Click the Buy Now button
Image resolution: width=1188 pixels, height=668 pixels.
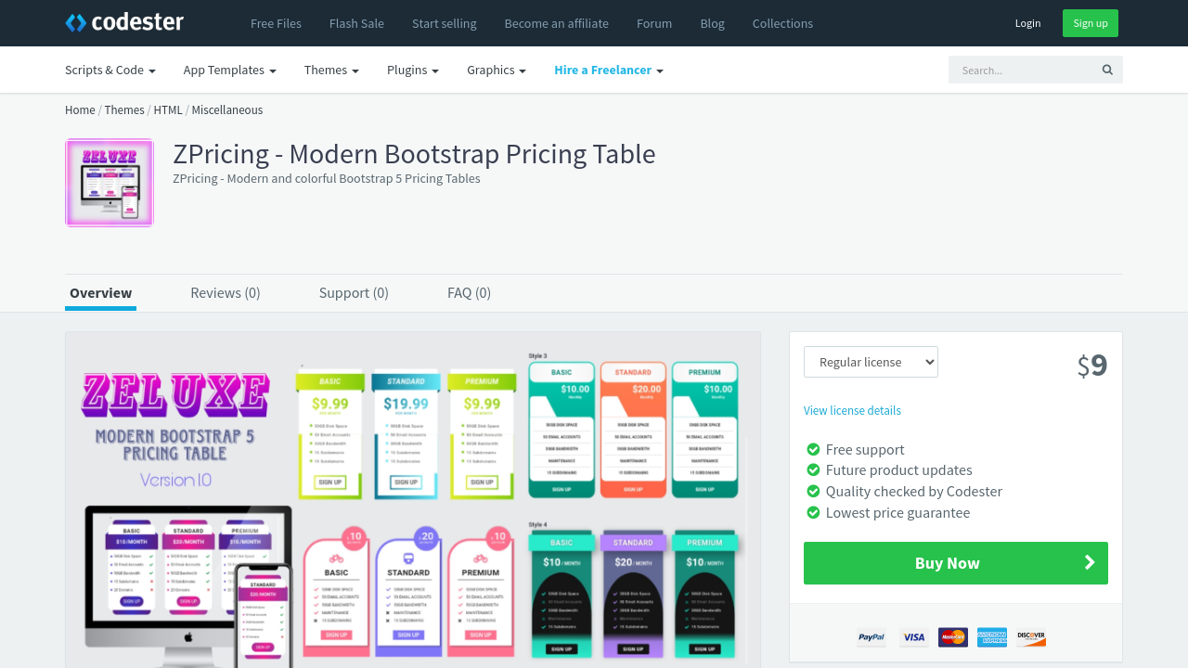(x=956, y=563)
